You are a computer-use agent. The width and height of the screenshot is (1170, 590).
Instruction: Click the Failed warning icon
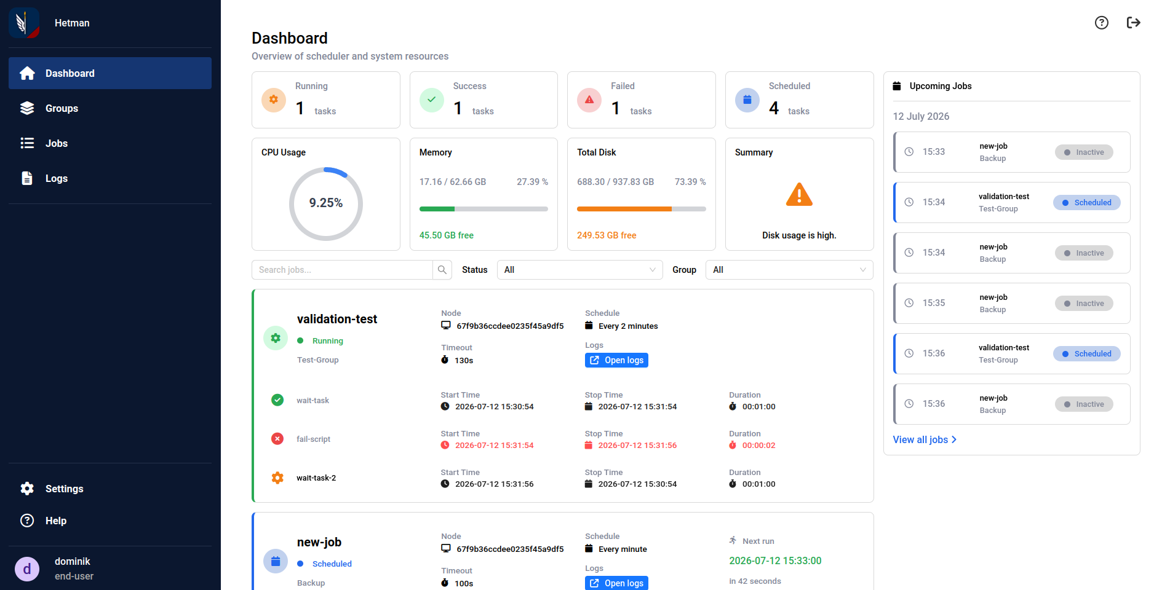point(589,100)
